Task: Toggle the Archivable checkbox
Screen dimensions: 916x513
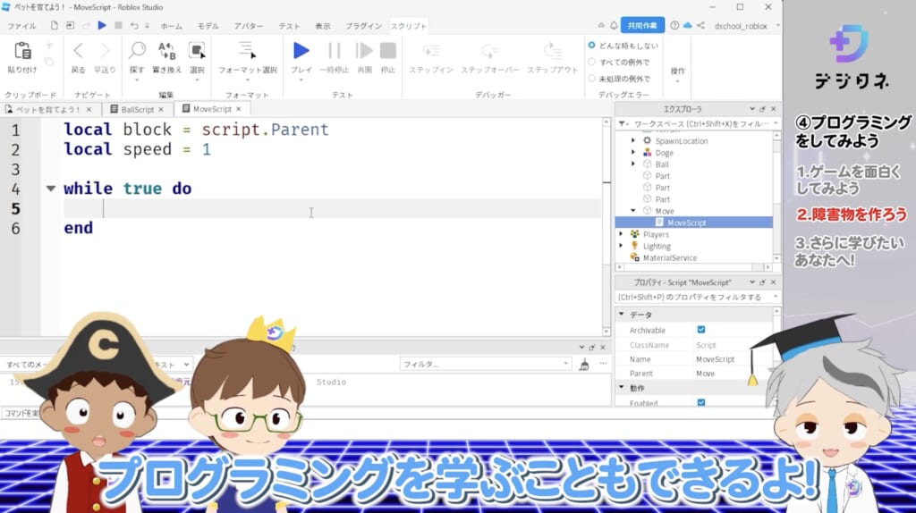Action: point(701,330)
